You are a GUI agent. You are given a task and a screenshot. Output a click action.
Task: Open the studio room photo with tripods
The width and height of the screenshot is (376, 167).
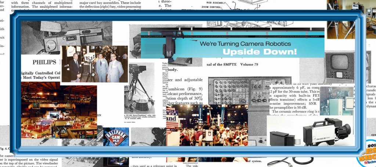click(351, 19)
